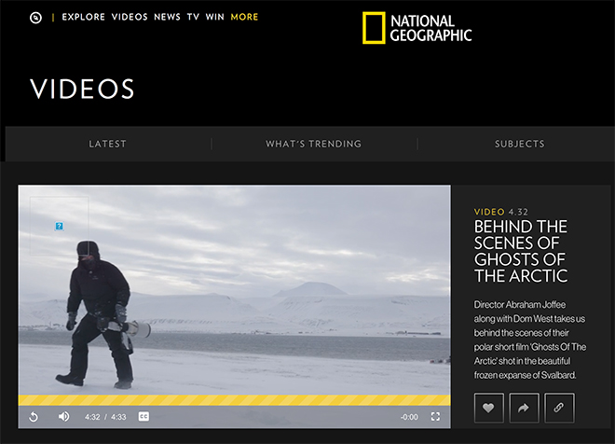Expand the MORE menu
Screen dimensions: 615x444
(244, 17)
